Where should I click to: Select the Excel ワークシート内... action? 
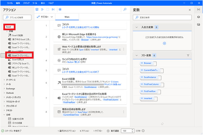[19, 47]
